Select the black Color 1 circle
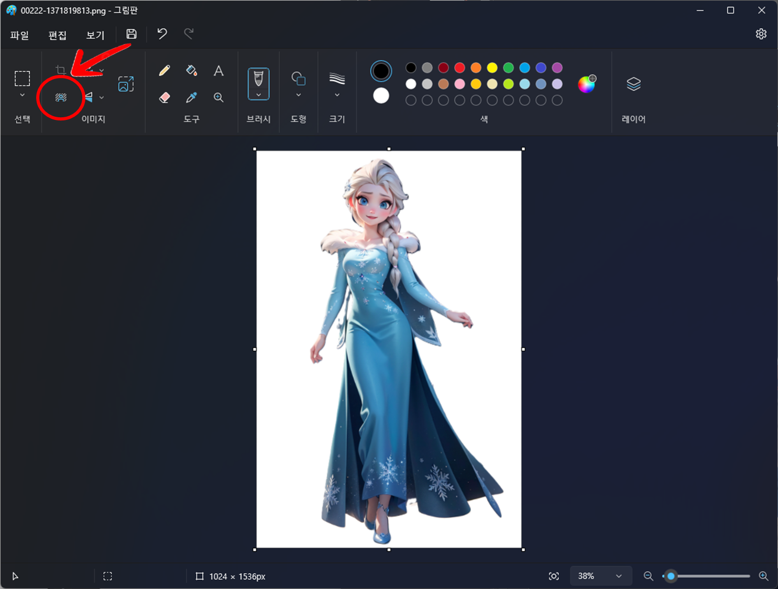The image size is (778, 589). (x=381, y=71)
